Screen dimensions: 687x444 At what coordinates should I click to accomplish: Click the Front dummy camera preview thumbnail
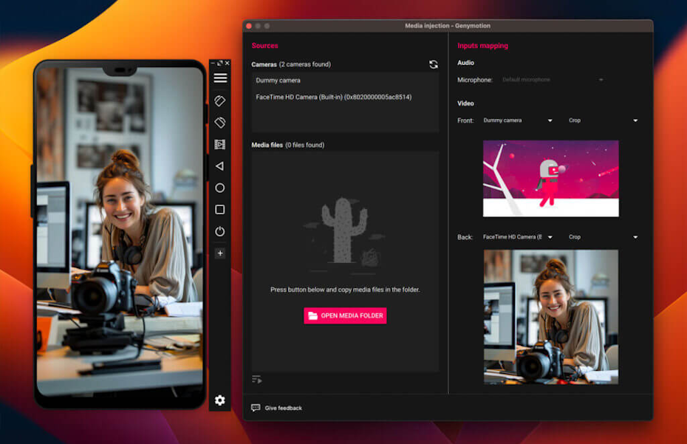tap(551, 178)
